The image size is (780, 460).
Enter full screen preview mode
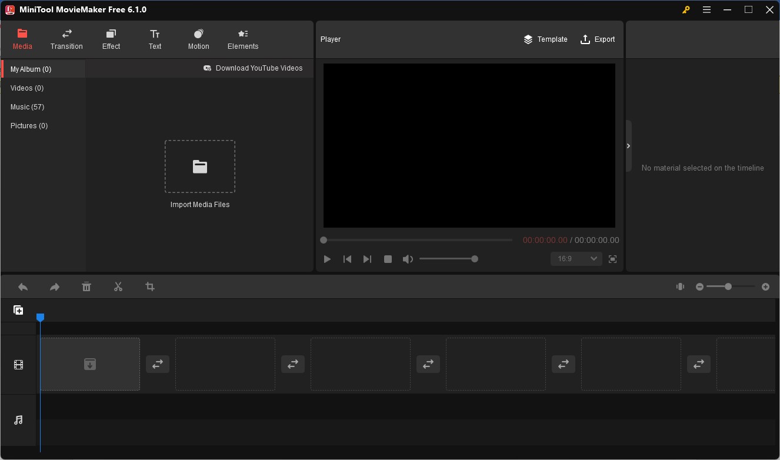(x=612, y=259)
